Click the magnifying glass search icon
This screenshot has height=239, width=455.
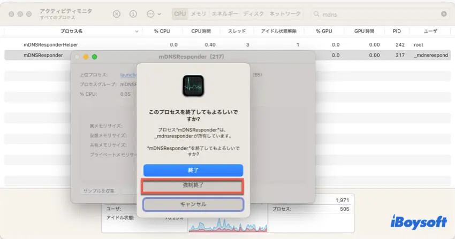coord(317,14)
